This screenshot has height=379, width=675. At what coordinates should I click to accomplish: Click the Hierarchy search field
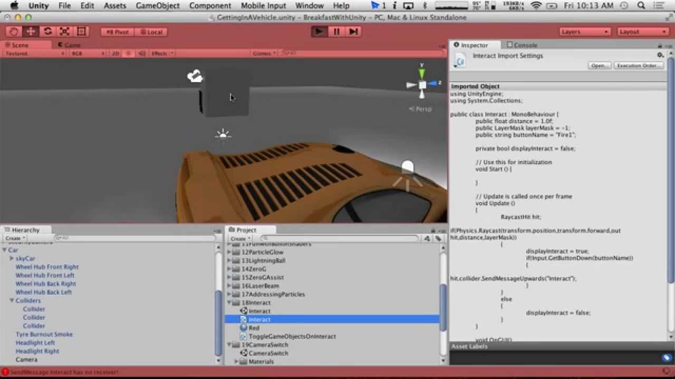click(135, 238)
